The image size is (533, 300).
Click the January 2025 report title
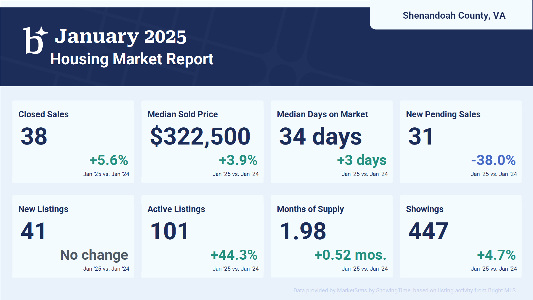click(121, 36)
